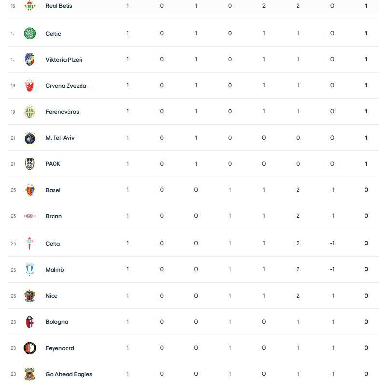Select the Go Ahead Eagles name
Screen dimensions: 379x385
(x=68, y=374)
